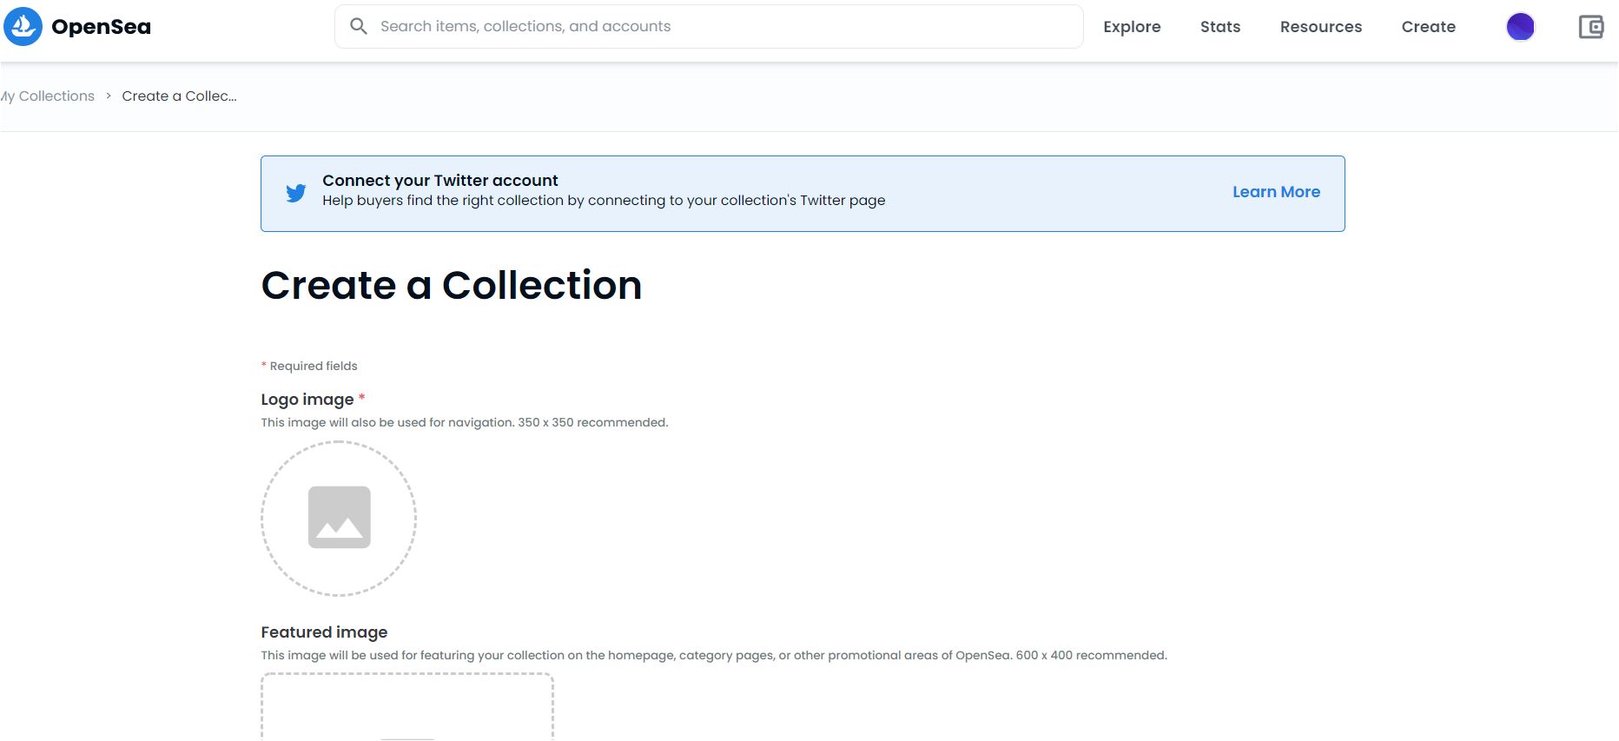Click the magnifying glass search icon

pyautogui.click(x=358, y=26)
